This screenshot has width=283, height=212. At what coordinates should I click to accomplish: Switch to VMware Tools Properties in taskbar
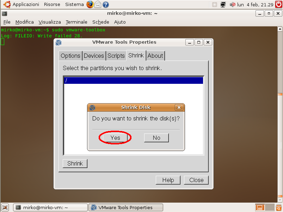pyautogui.click(x=126, y=207)
